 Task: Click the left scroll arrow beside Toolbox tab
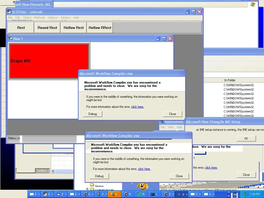tap(53, 171)
